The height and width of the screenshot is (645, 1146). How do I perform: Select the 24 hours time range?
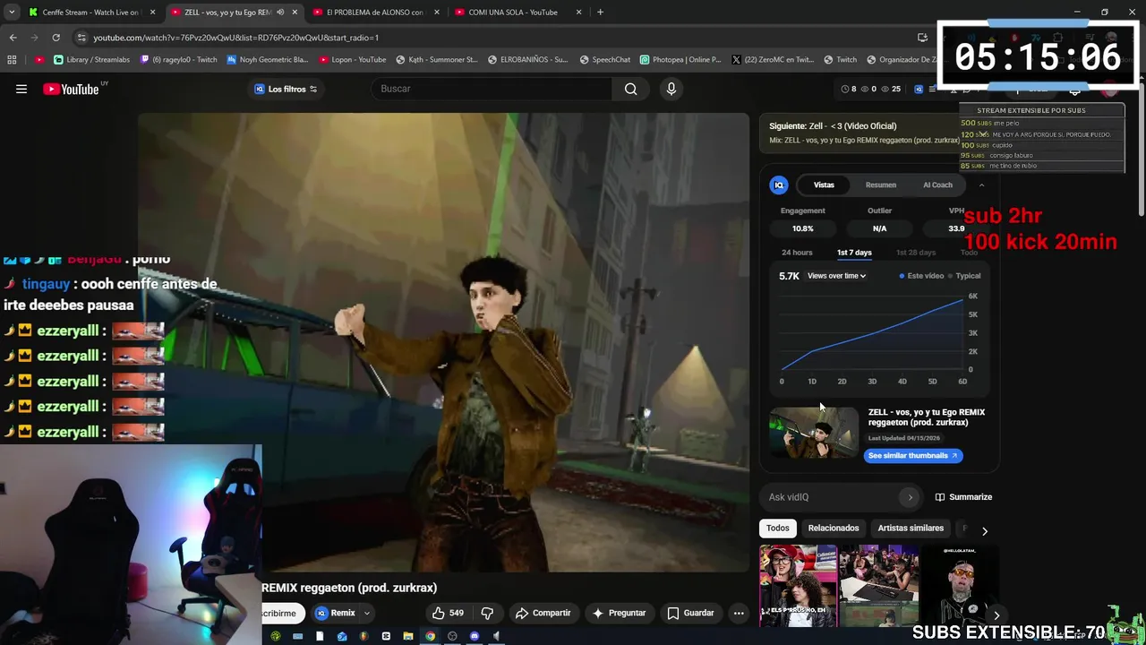click(x=797, y=253)
